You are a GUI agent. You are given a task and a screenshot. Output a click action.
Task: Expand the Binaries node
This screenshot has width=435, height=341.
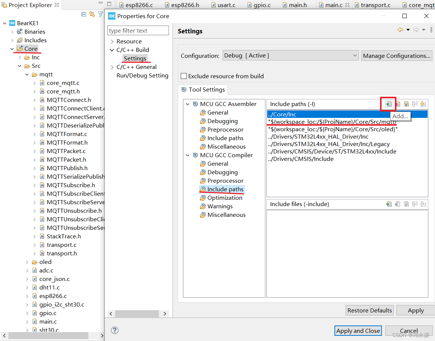(12, 32)
